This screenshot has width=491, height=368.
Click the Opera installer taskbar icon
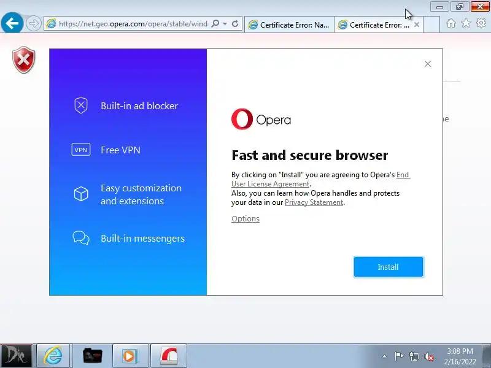(x=169, y=356)
